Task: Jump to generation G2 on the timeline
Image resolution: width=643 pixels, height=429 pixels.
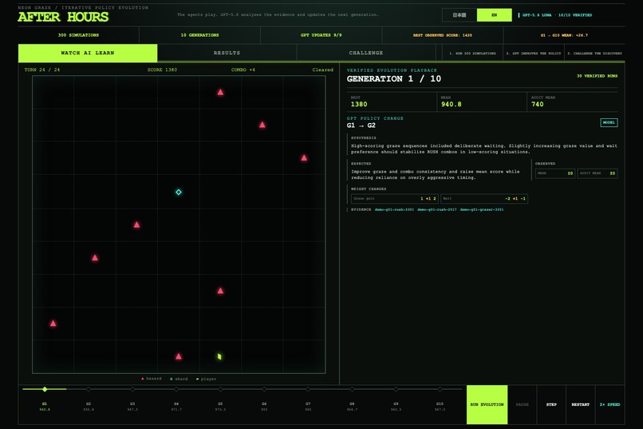Action: pos(89,399)
